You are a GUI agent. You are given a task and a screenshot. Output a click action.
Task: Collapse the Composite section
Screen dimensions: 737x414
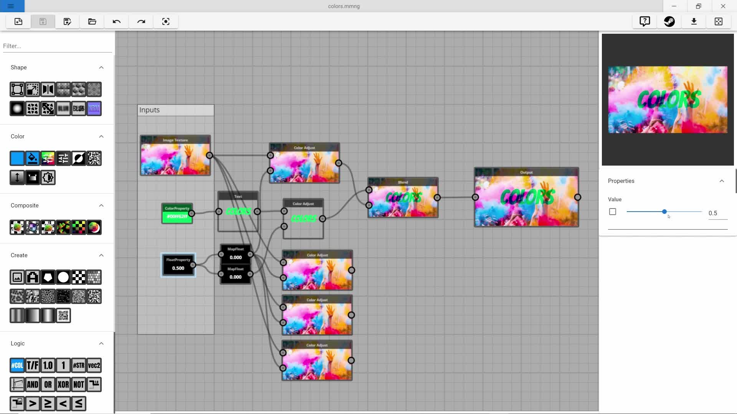pyautogui.click(x=101, y=205)
